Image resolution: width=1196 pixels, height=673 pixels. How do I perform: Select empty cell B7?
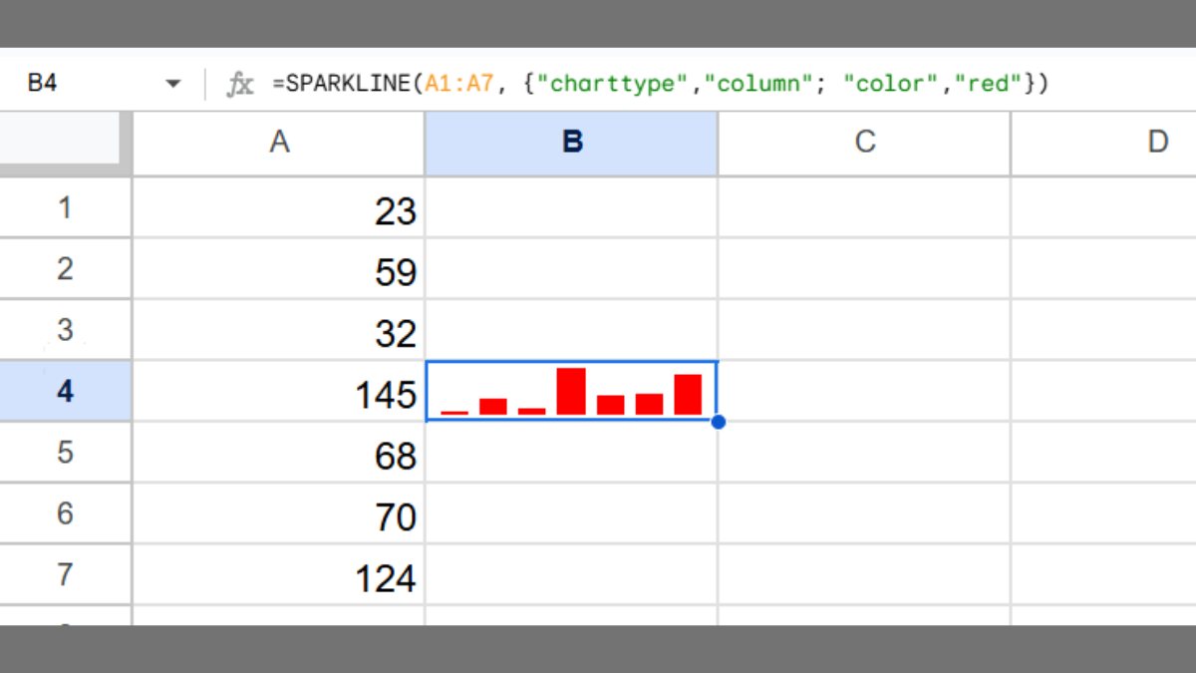point(571,574)
